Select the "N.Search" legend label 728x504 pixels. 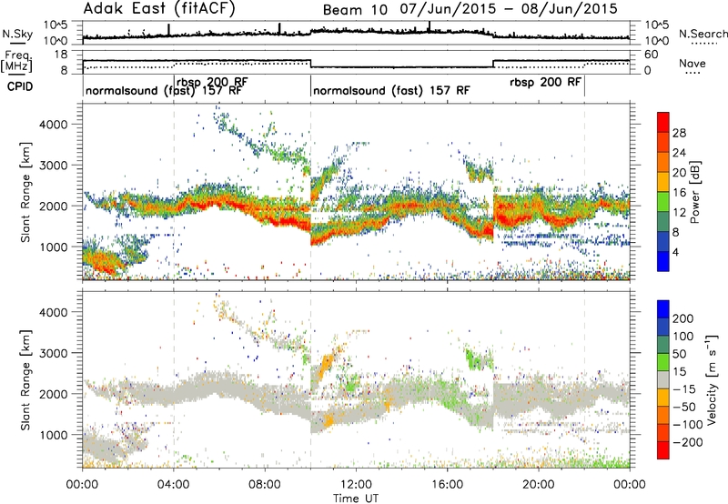coord(703,34)
